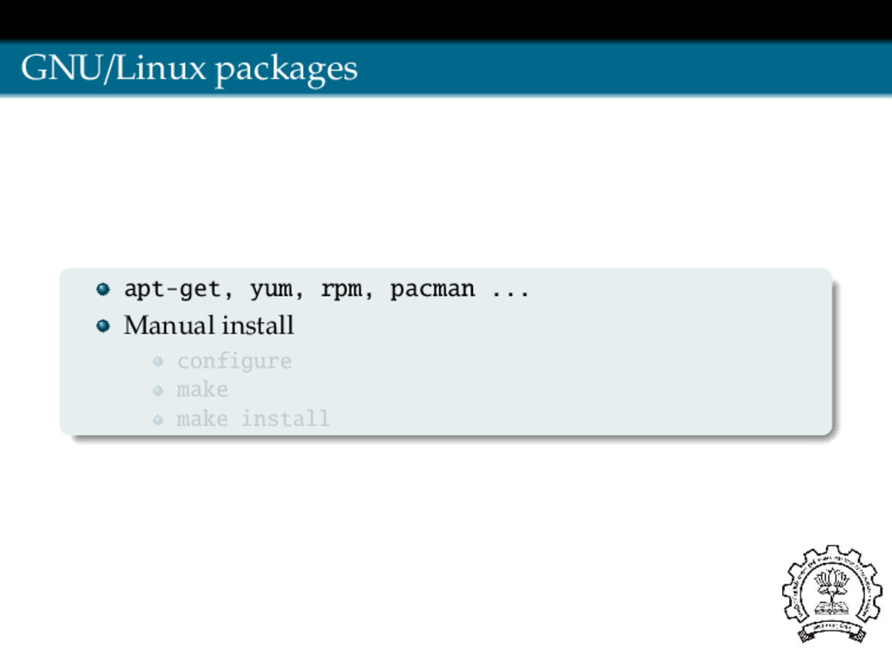Click the dimmed make item

202,389
